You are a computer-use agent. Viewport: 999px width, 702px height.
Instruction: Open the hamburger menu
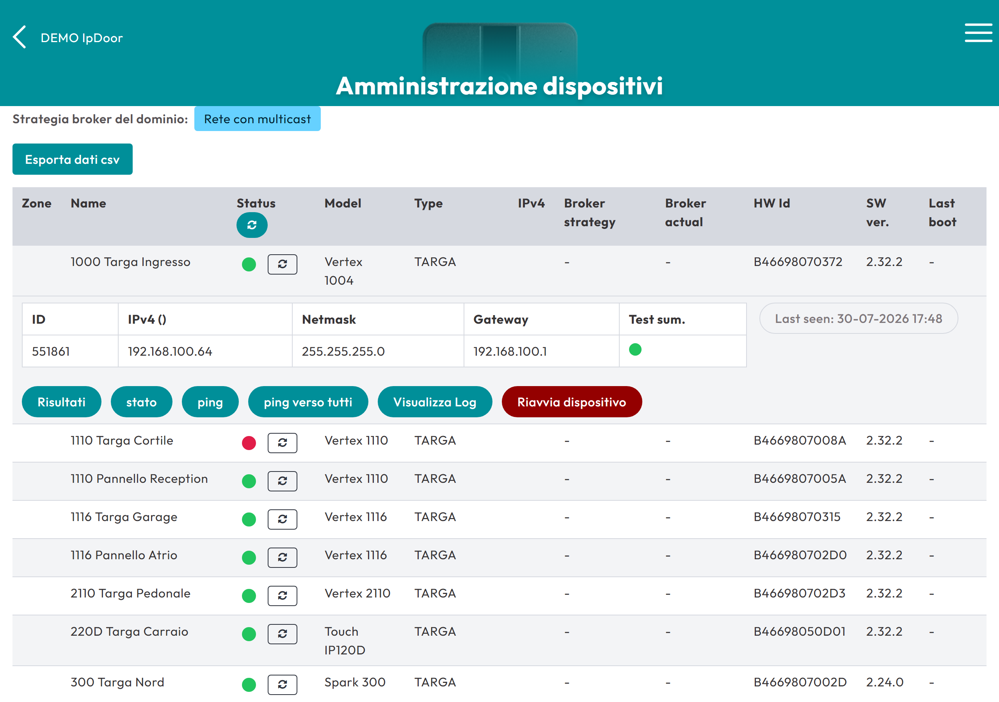[x=978, y=33]
